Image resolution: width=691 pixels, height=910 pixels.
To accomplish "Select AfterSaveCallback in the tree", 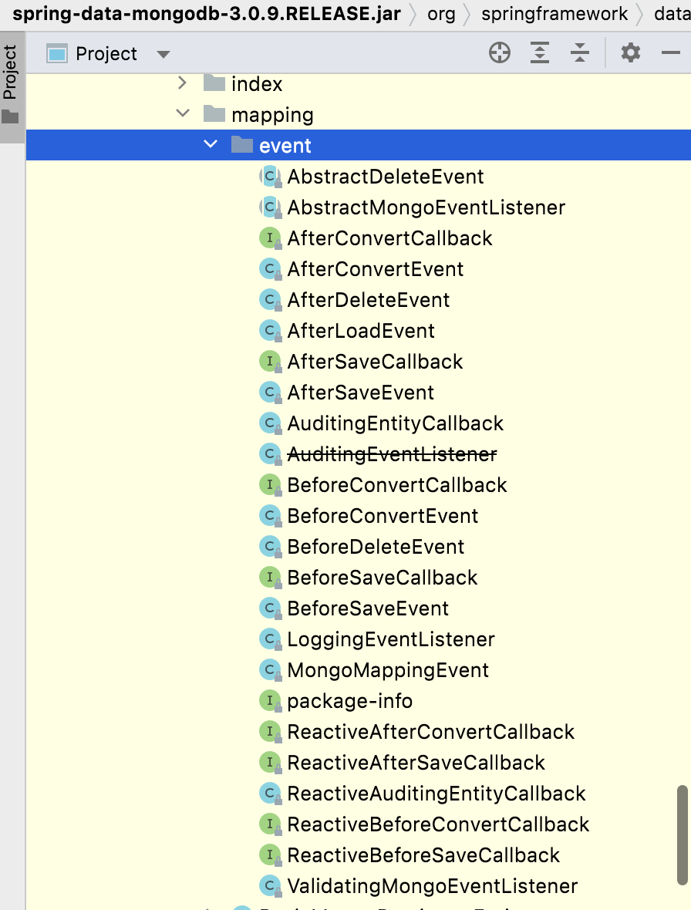I will coord(375,361).
